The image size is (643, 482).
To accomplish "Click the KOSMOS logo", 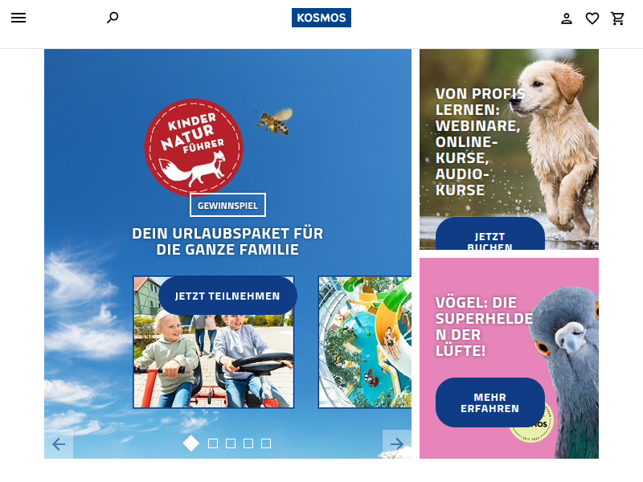I will coord(321,18).
